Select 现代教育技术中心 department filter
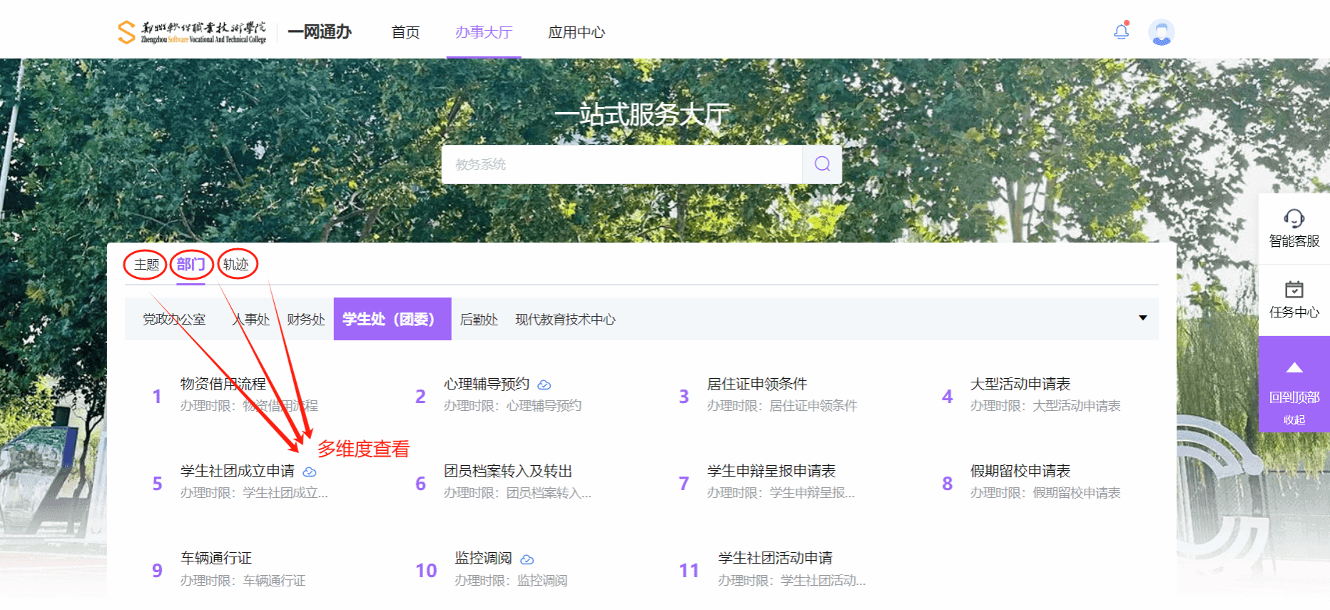 coord(565,320)
